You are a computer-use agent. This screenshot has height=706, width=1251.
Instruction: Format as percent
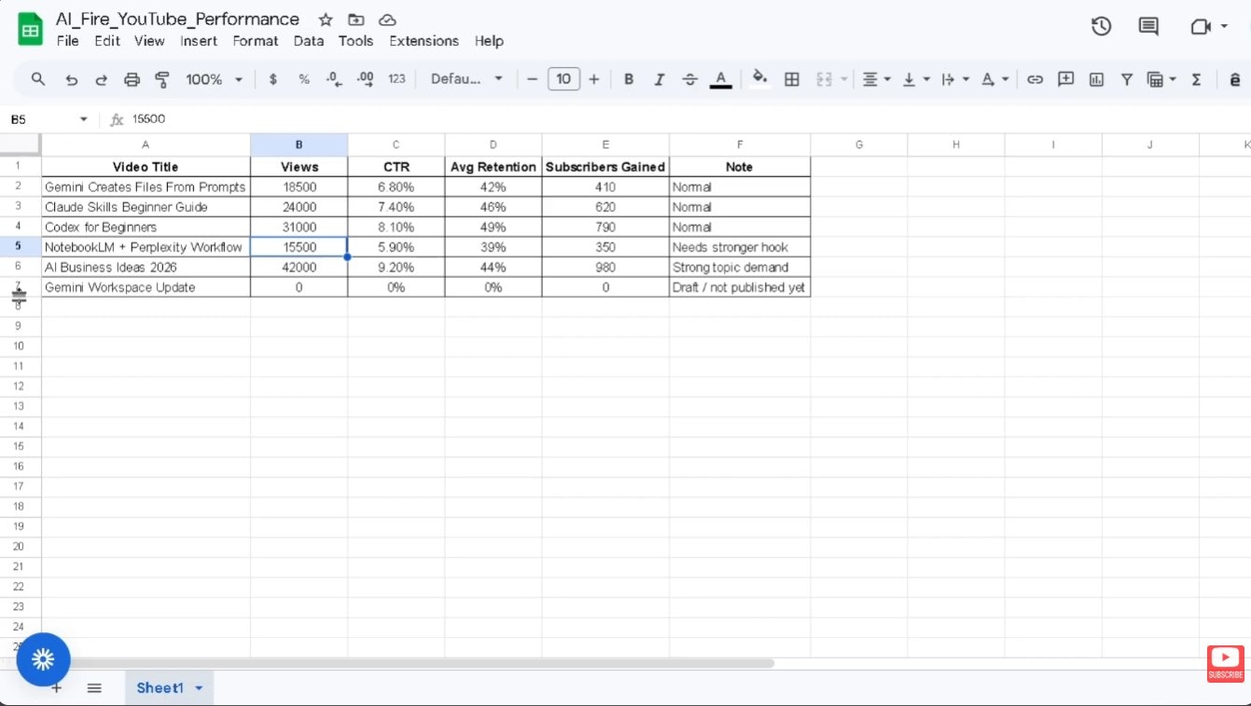(x=304, y=79)
